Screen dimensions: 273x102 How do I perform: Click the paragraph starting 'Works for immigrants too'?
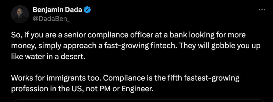click(x=125, y=83)
